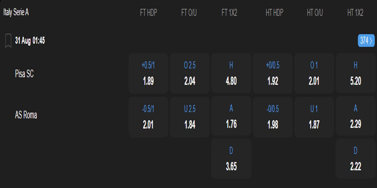This screenshot has height=188, width=377.
Task: Bet half-time Home win at 5.20
Action: tap(355, 74)
